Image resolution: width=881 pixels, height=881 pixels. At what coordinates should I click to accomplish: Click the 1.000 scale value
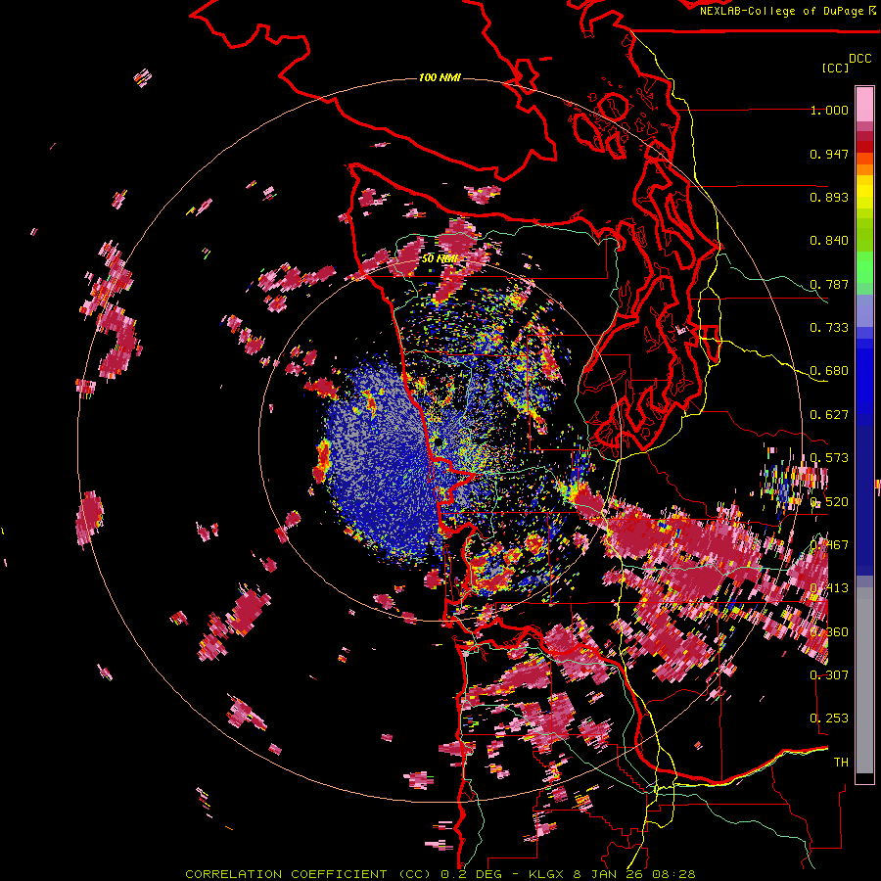point(829,110)
